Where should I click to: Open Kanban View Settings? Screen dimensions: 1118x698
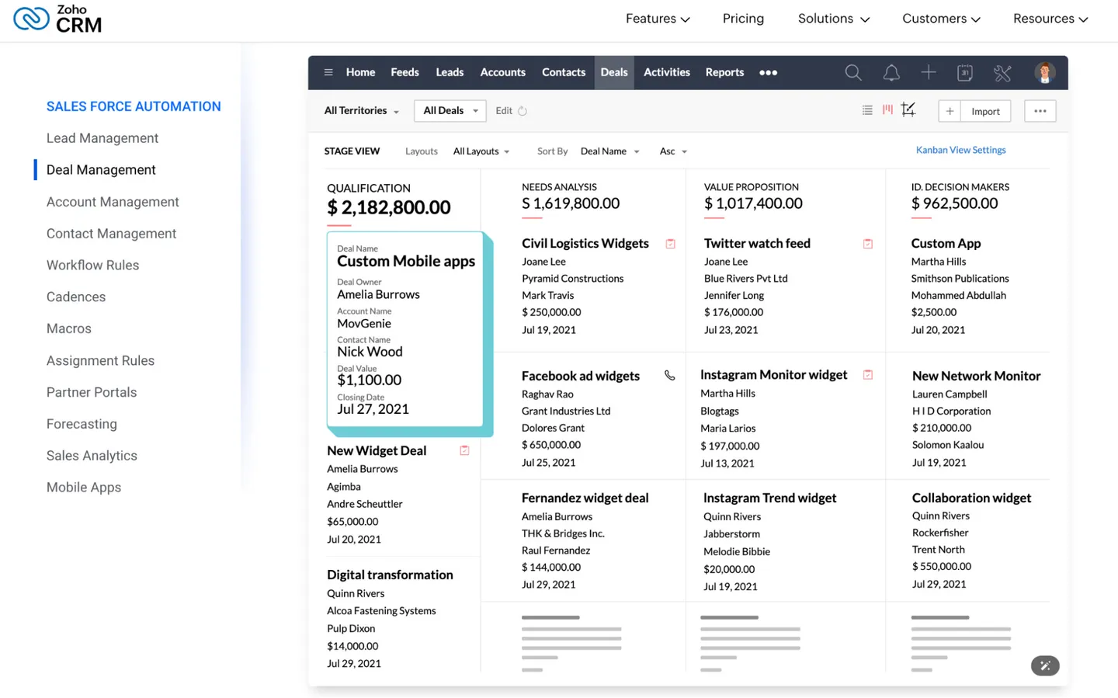click(x=960, y=150)
